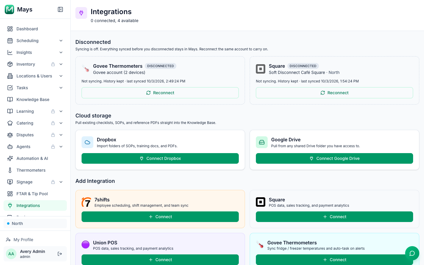
Task: Expand the Scheduling menu chevron
Action: pyautogui.click(x=61, y=41)
